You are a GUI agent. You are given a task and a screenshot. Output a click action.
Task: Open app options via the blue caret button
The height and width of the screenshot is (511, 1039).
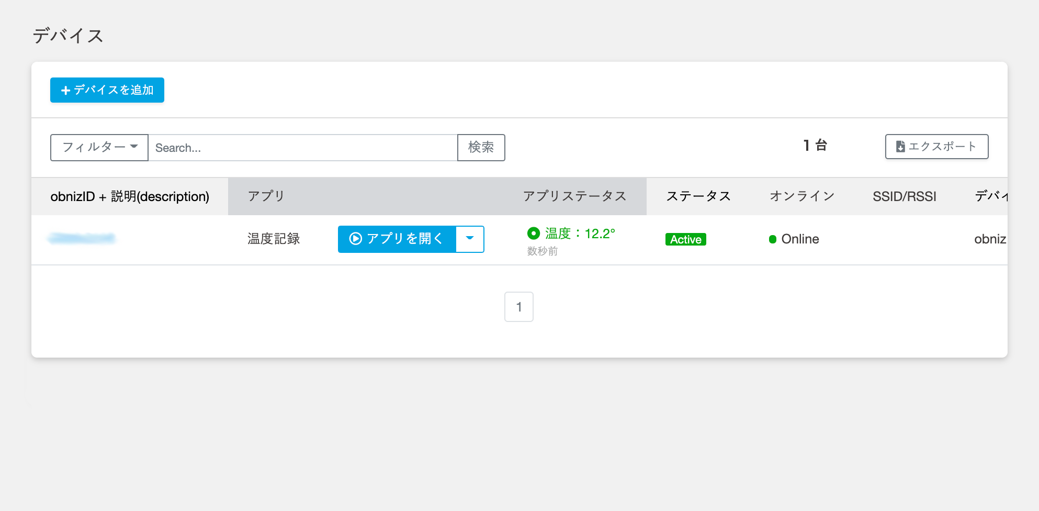point(470,239)
